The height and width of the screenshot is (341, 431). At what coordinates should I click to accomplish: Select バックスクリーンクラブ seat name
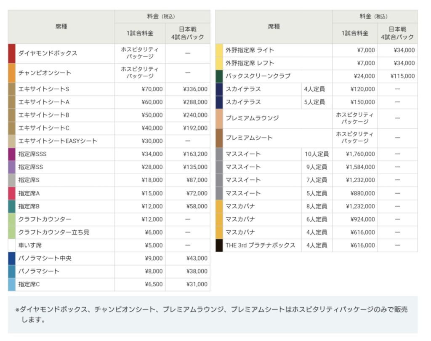(x=258, y=76)
